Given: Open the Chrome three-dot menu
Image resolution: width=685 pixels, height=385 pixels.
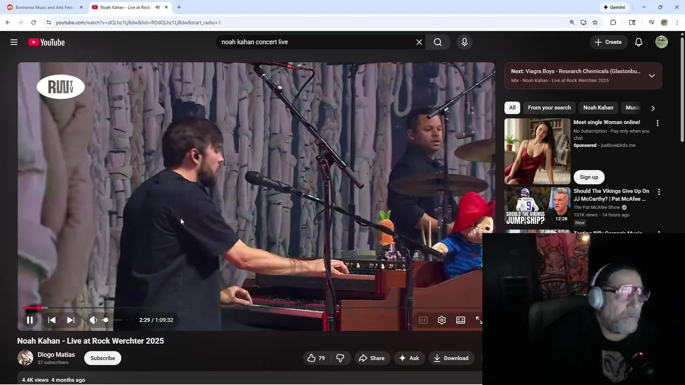Looking at the screenshot, I should 677,22.
